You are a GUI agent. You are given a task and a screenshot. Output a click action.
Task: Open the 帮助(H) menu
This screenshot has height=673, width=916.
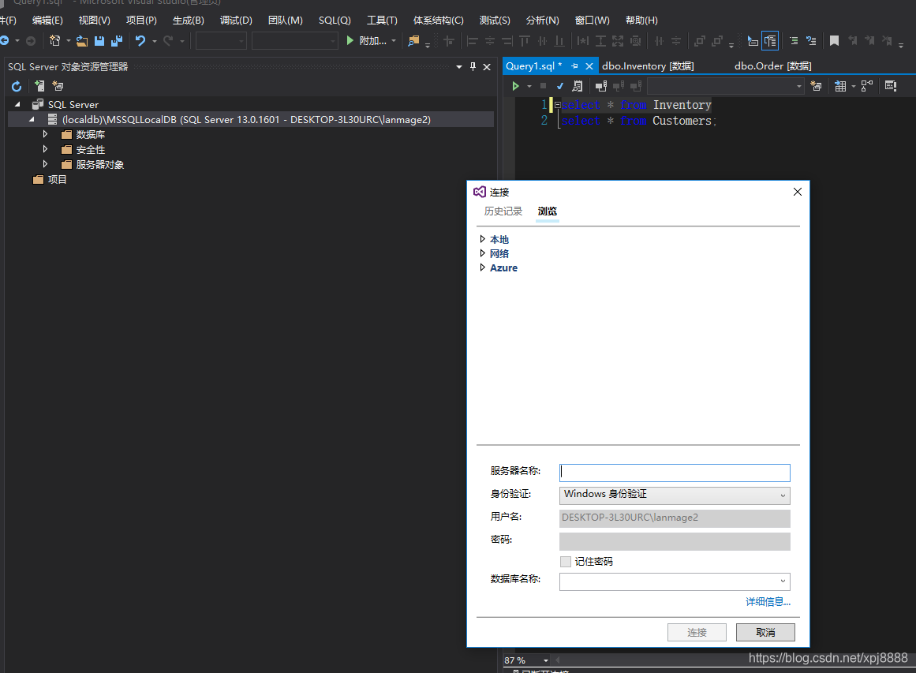pyautogui.click(x=641, y=21)
